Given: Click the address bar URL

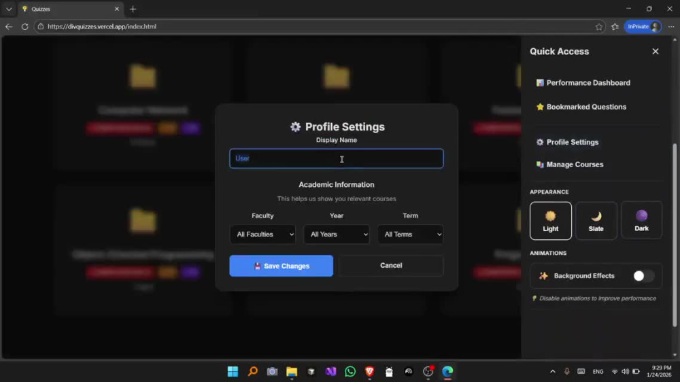Looking at the screenshot, I should pos(102,27).
